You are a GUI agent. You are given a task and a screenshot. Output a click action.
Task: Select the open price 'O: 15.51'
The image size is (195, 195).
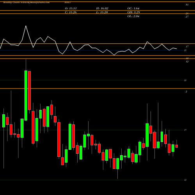[71, 9]
